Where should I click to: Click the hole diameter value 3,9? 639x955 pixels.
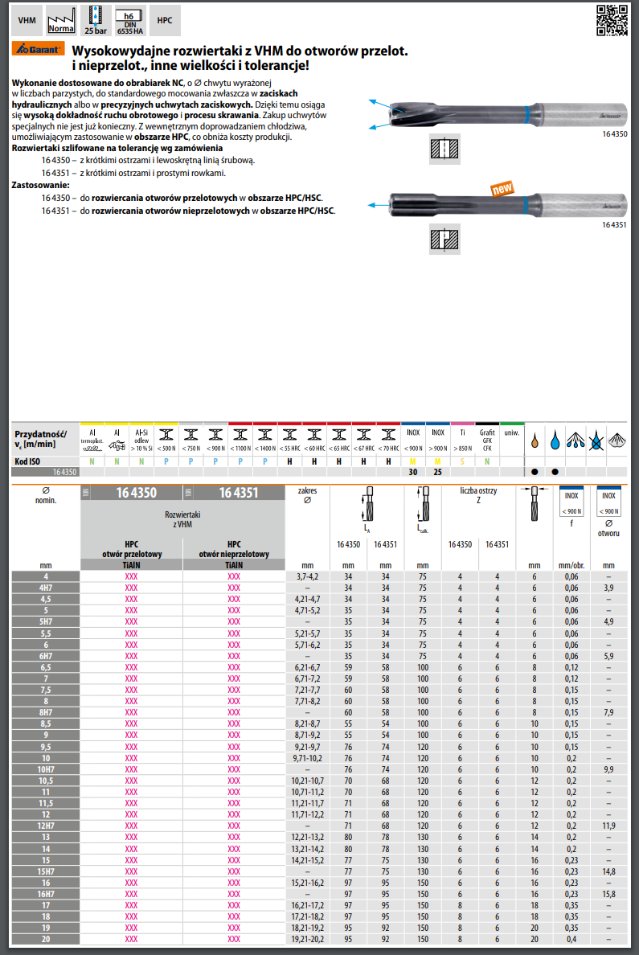coord(608,588)
